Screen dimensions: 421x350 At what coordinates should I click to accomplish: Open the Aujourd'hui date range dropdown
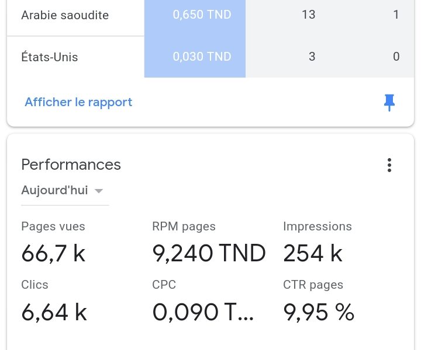pyautogui.click(x=65, y=191)
